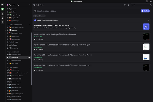Open the news channel

point(19,9)
